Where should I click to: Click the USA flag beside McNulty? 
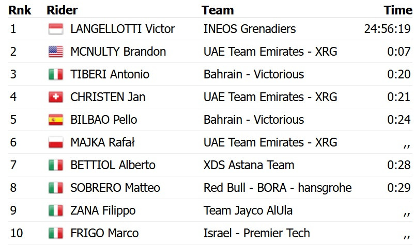click(x=55, y=52)
